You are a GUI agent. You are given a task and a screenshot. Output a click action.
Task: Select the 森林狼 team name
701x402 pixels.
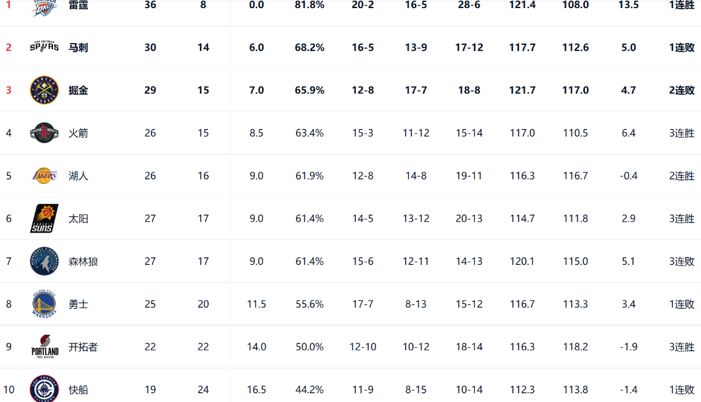tap(83, 262)
